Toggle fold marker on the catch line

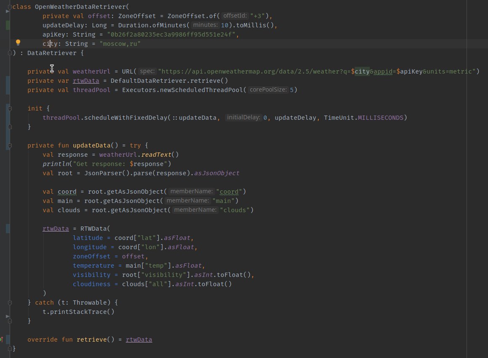(10, 303)
